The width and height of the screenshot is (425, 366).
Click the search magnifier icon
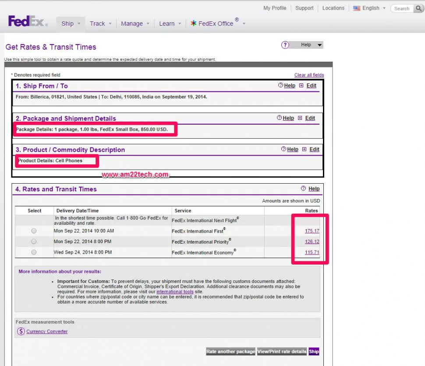(x=418, y=8)
